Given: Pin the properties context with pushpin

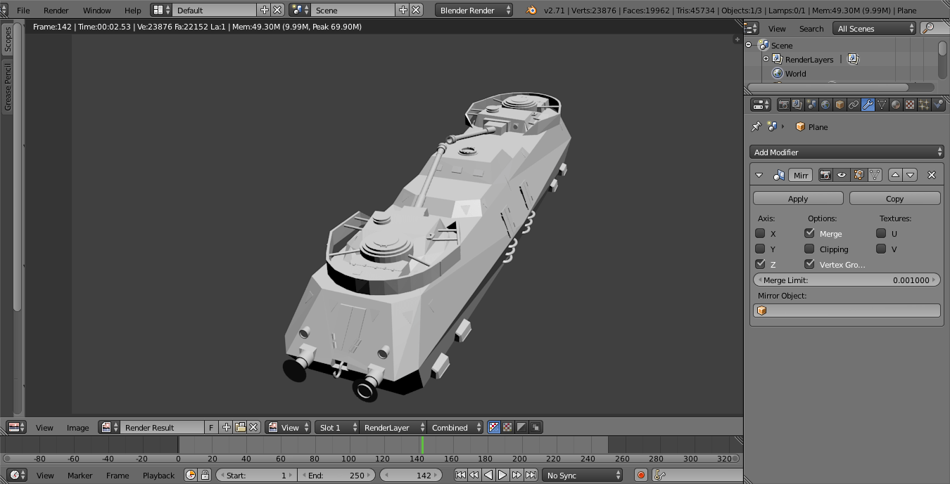Looking at the screenshot, I should point(756,126).
